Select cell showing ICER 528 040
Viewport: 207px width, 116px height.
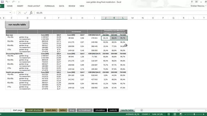tap(94, 75)
